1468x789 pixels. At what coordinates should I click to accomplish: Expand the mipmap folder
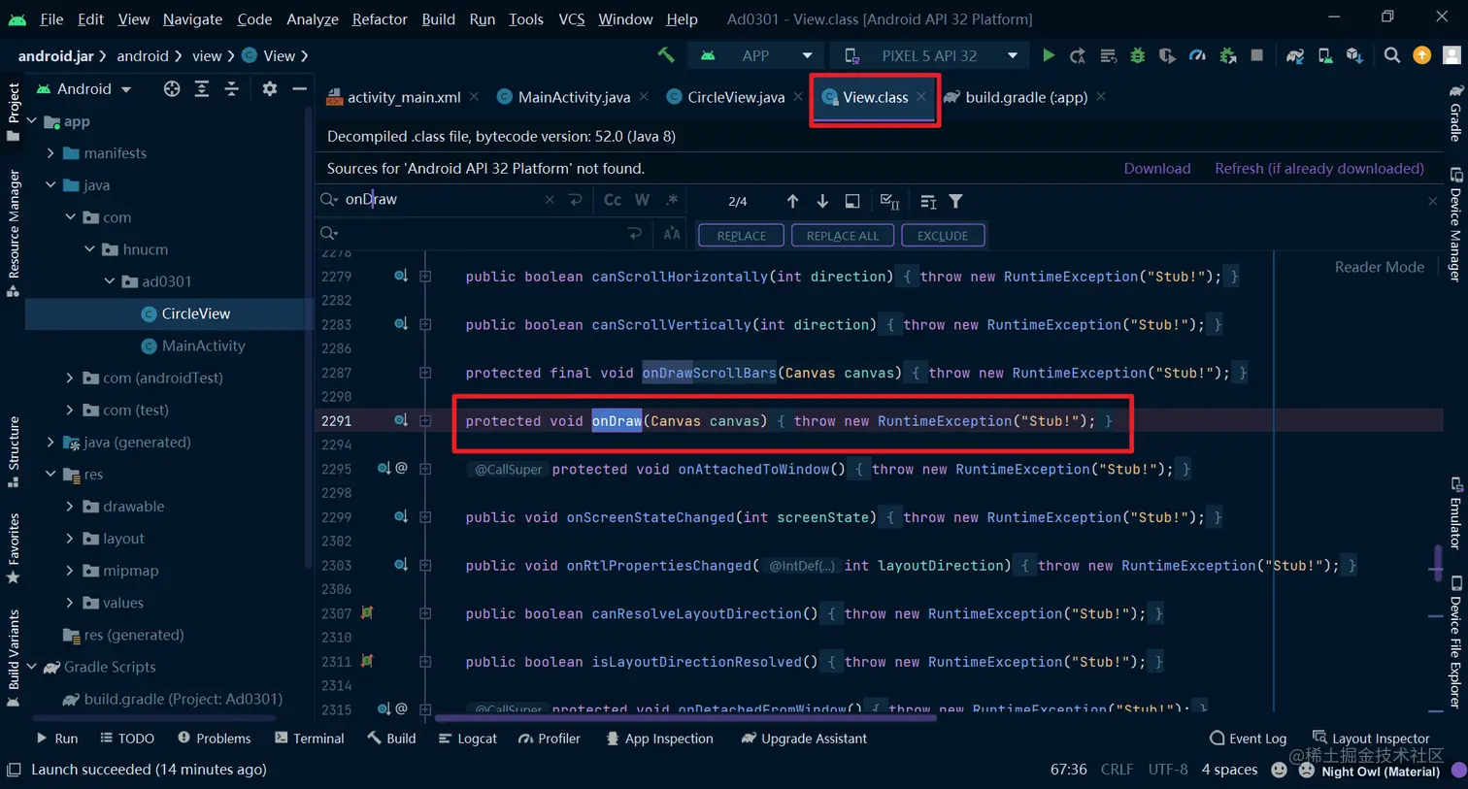click(70, 571)
